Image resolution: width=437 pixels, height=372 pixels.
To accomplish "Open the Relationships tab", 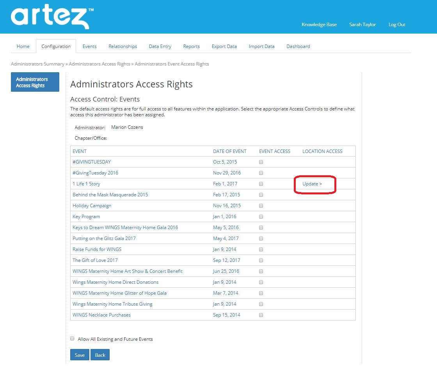I will pyautogui.click(x=123, y=46).
